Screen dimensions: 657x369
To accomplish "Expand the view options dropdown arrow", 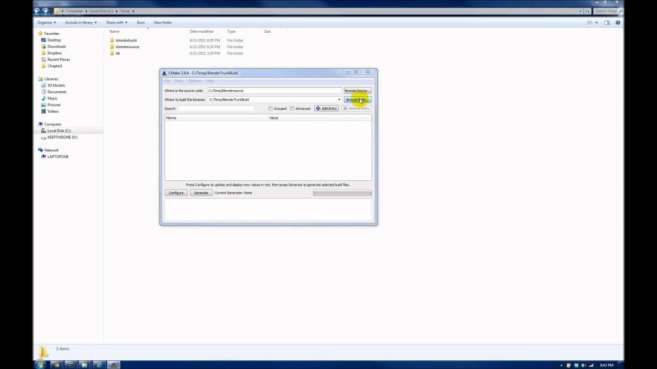I will 596,23.
